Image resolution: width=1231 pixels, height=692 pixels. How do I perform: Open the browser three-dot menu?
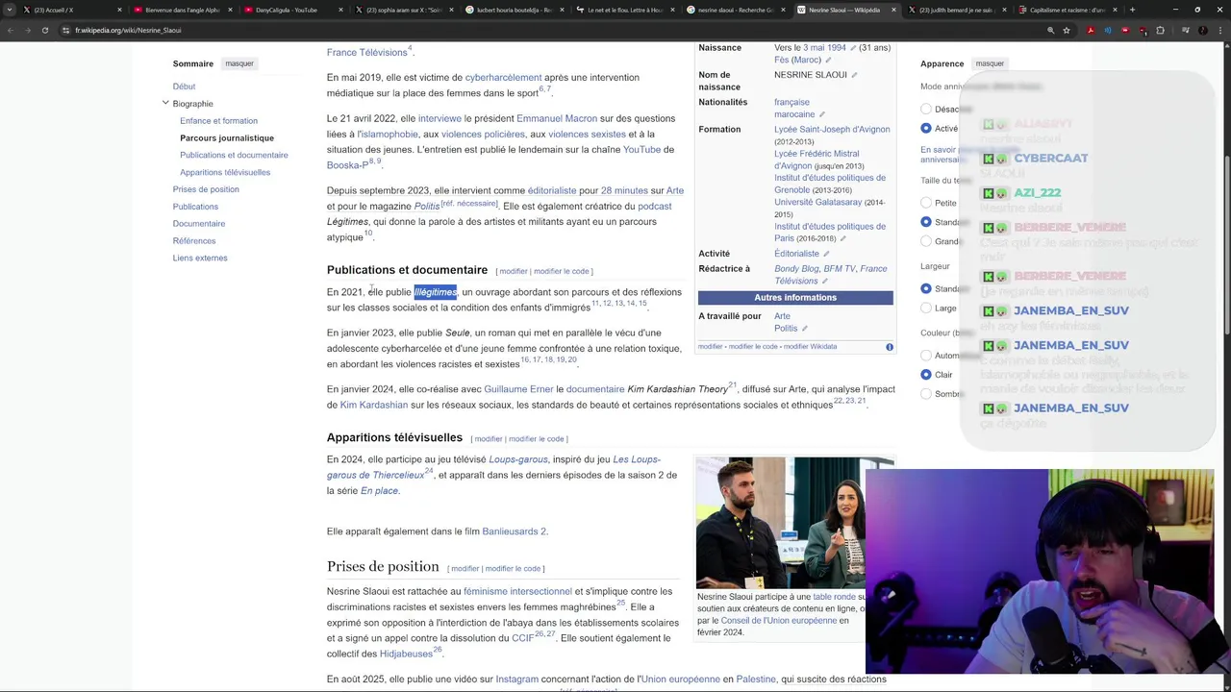tap(1219, 30)
